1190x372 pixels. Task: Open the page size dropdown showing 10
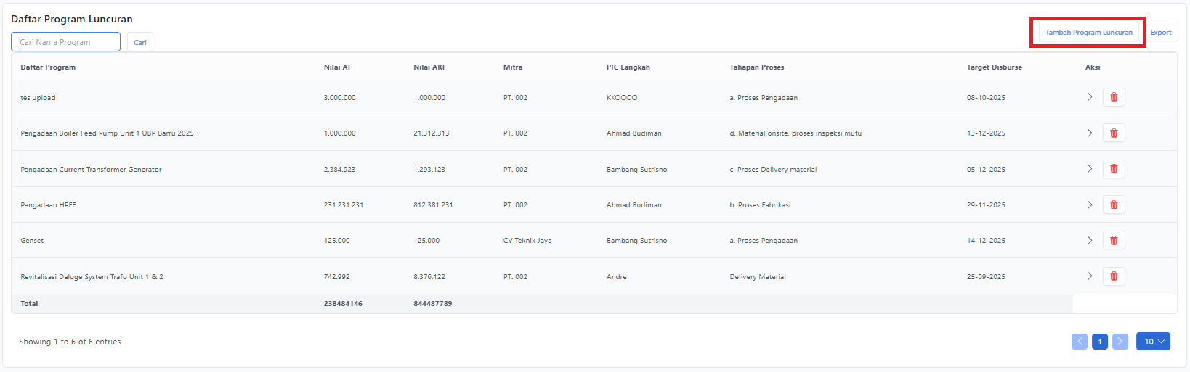pos(1153,342)
